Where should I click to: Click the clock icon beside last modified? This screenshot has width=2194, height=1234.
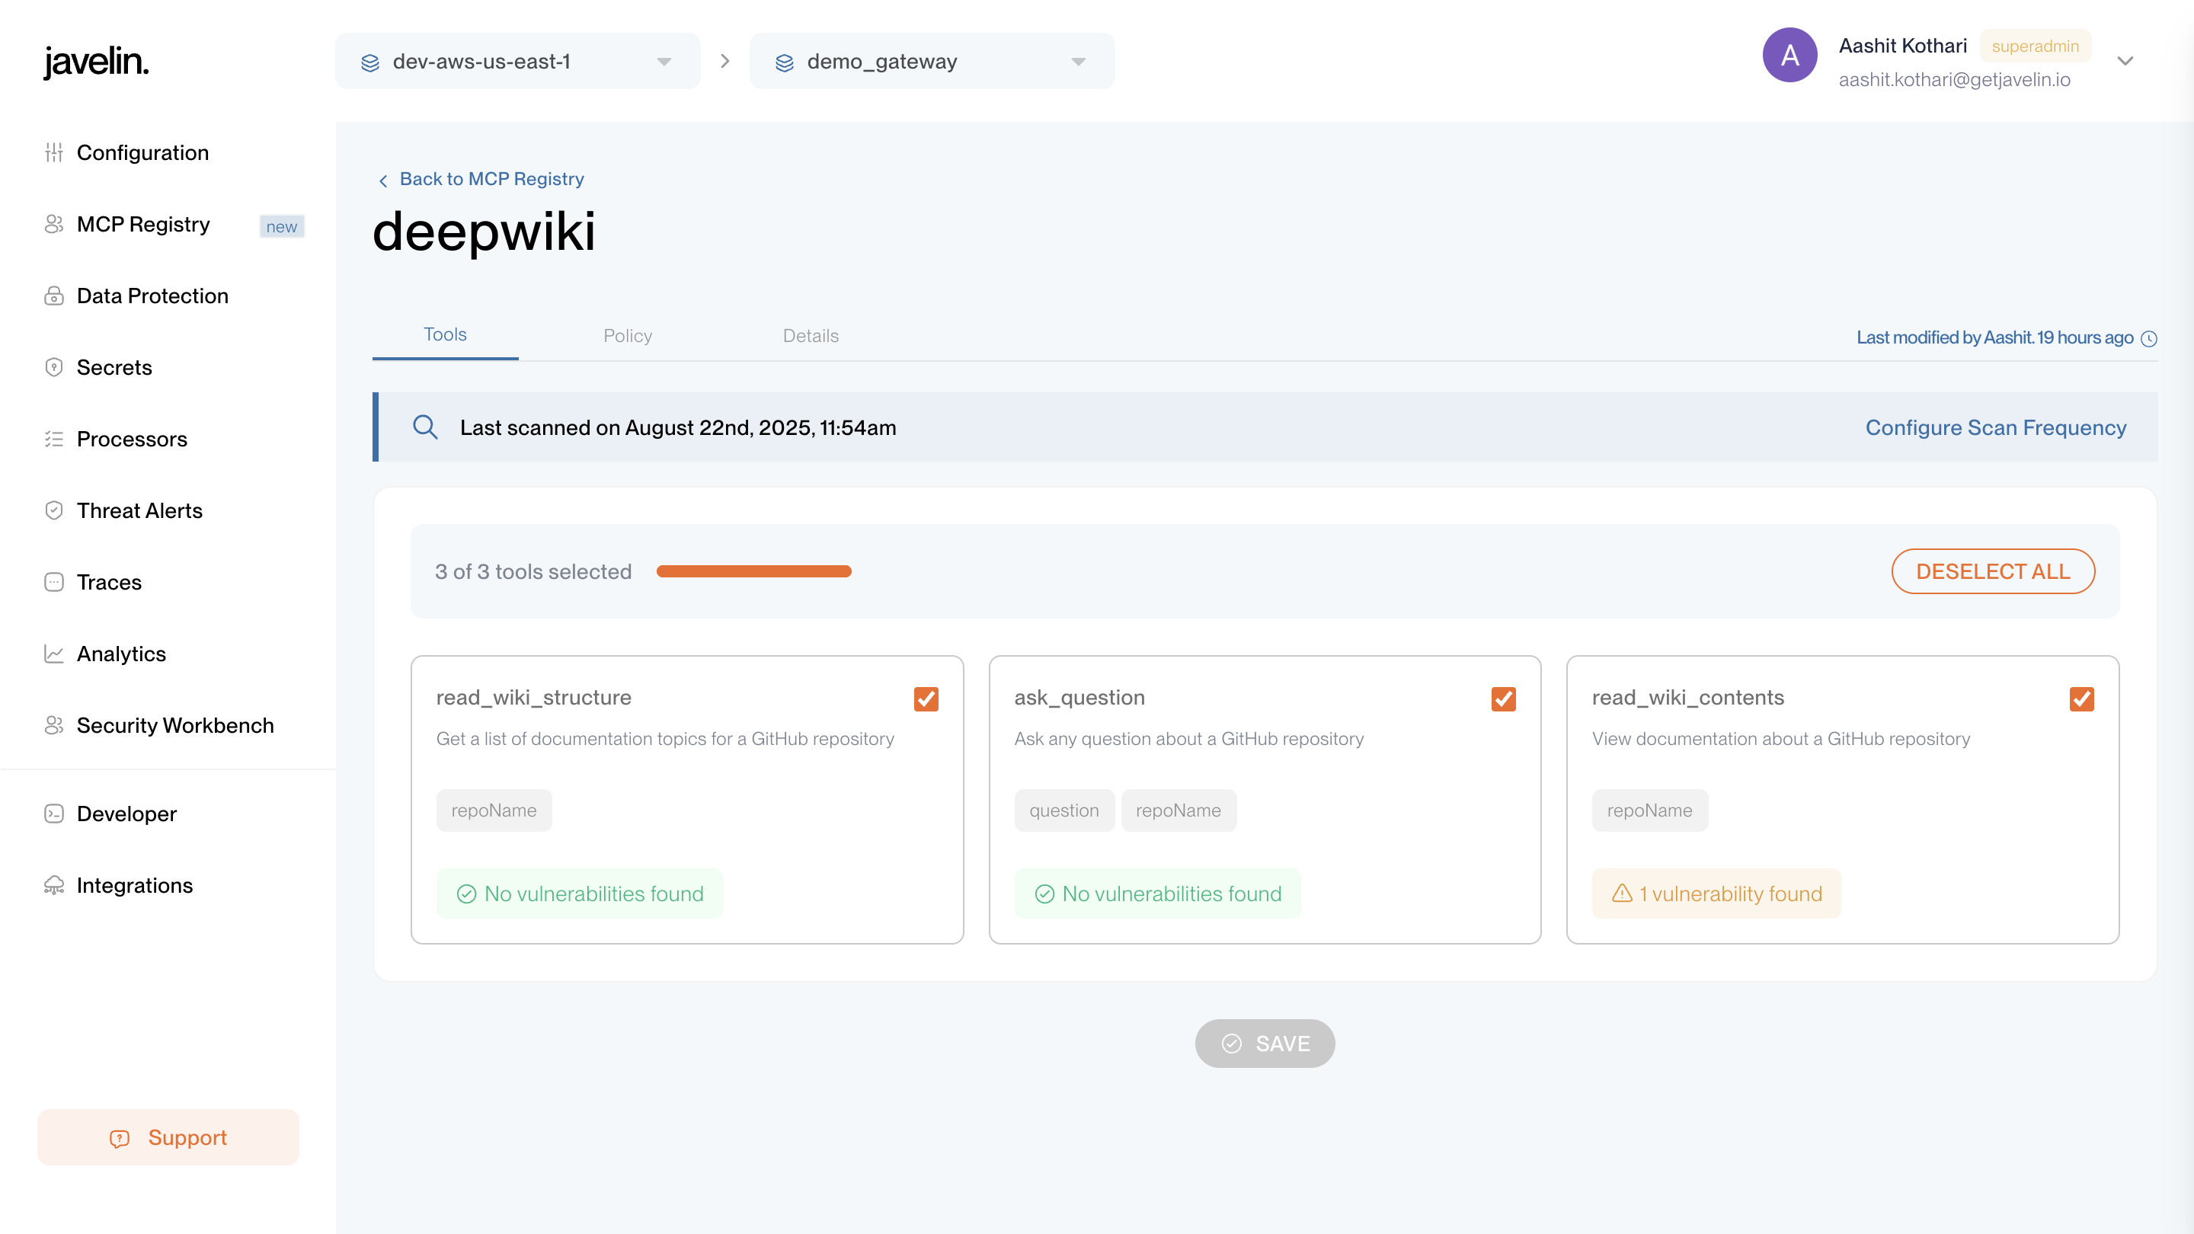tap(2149, 338)
